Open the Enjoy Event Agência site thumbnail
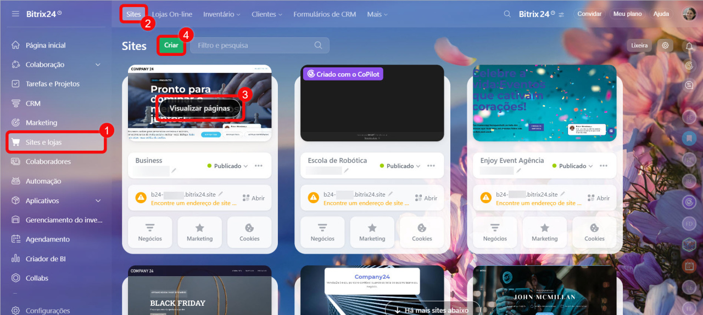Image resolution: width=703 pixels, height=315 pixels. 545,103
